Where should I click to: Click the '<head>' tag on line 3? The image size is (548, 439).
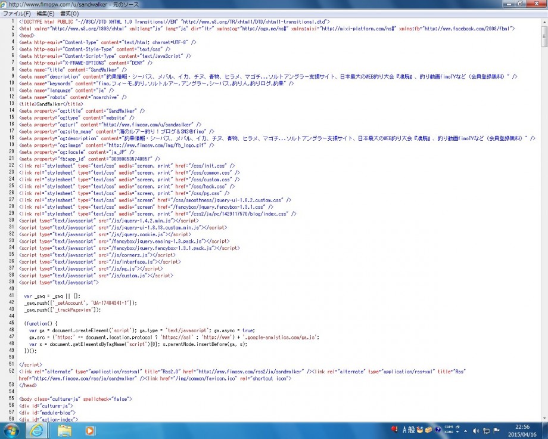point(27,35)
